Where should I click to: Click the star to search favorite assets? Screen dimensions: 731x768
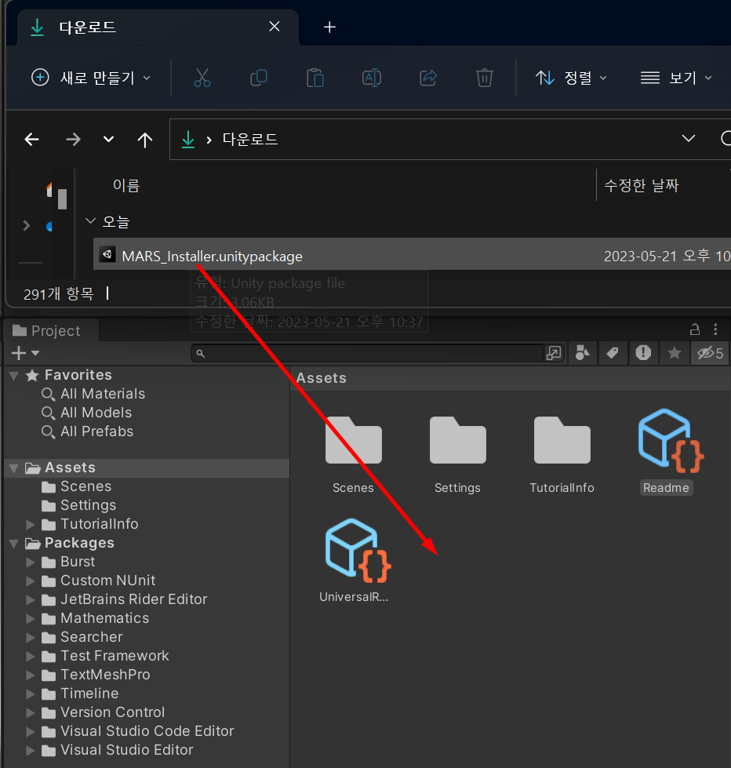coord(674,353)
